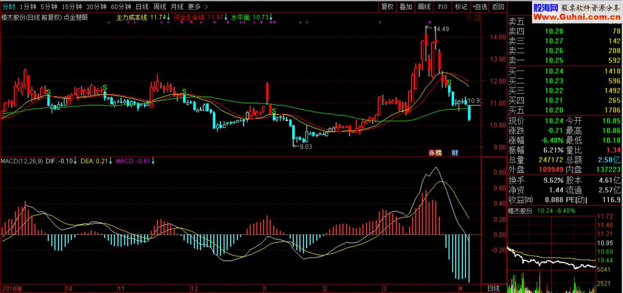Select the 1分钟 period

(x=28, y=7)
